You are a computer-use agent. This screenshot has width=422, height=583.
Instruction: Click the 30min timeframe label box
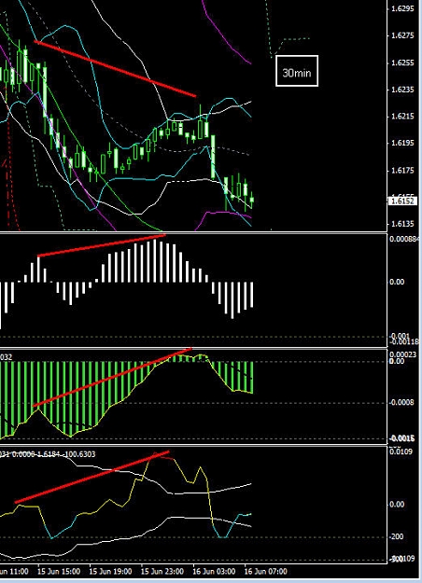click(x=297, y=71)
